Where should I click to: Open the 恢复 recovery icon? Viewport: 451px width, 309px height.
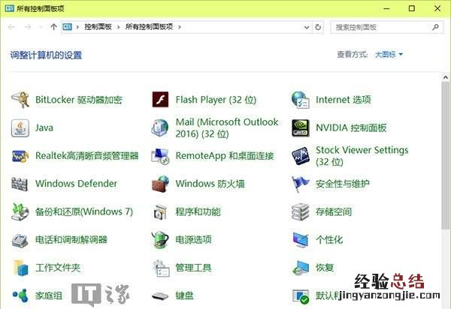[x=300, y=268]
